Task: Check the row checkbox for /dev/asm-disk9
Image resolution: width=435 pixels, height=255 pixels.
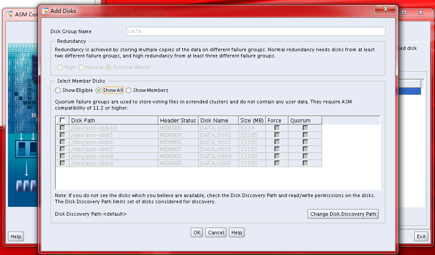Action: [62, 163]
